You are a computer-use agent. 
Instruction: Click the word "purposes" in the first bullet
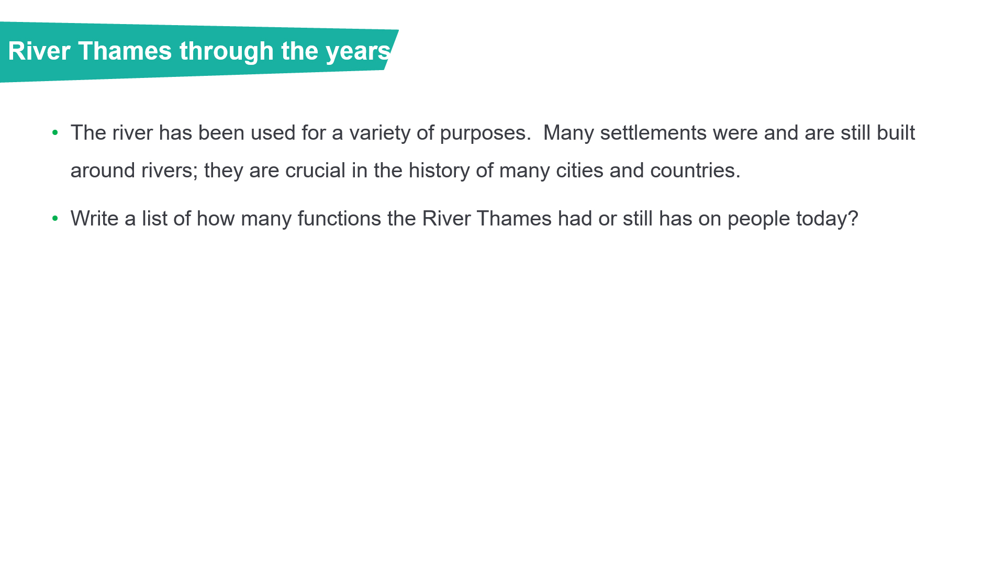click(x=483, y=134)
